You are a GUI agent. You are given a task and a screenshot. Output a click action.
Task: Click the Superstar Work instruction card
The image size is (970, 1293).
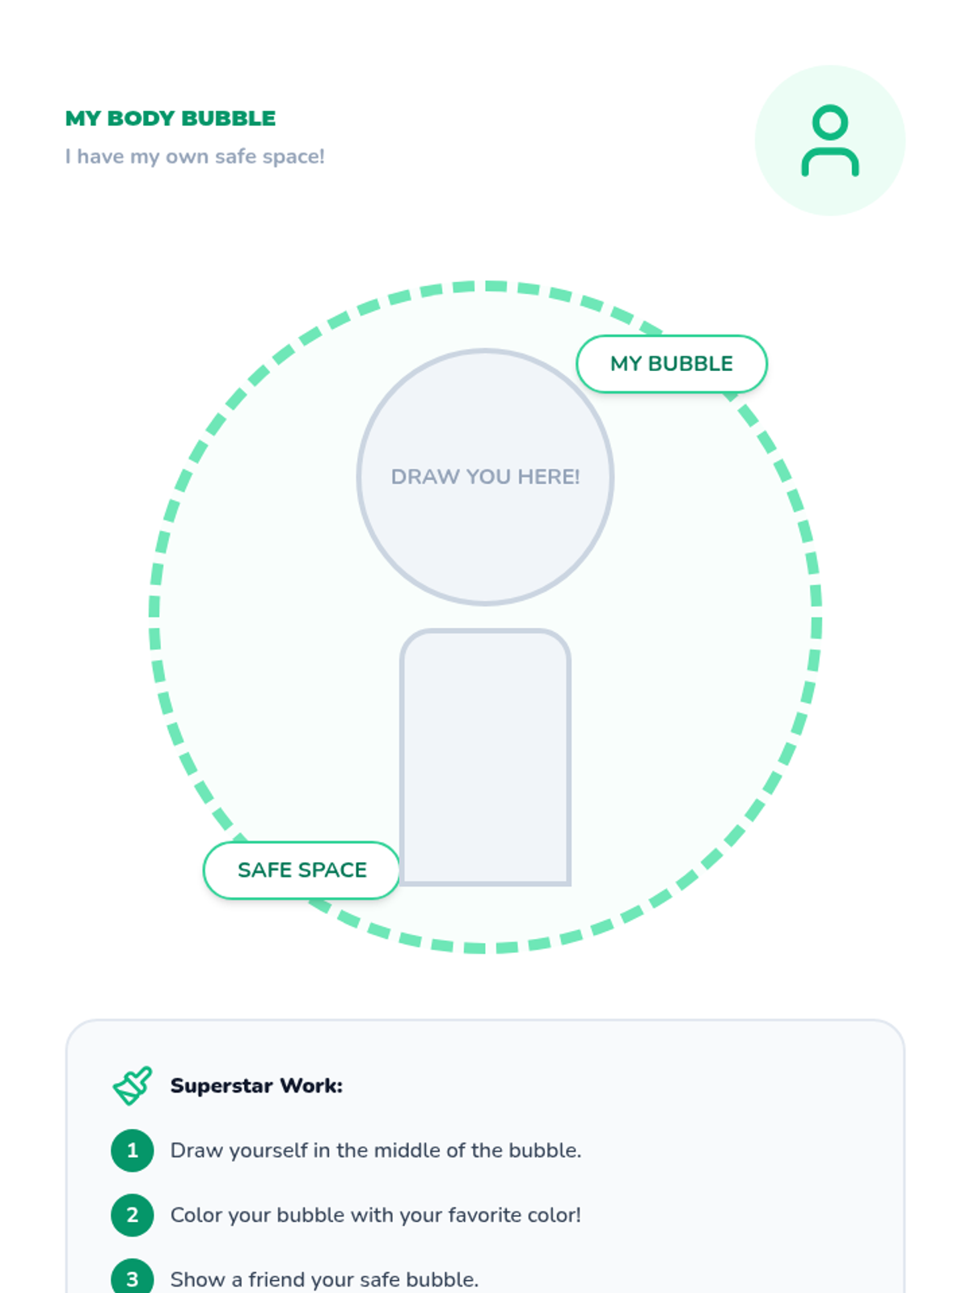click(x=485, y=1156)
